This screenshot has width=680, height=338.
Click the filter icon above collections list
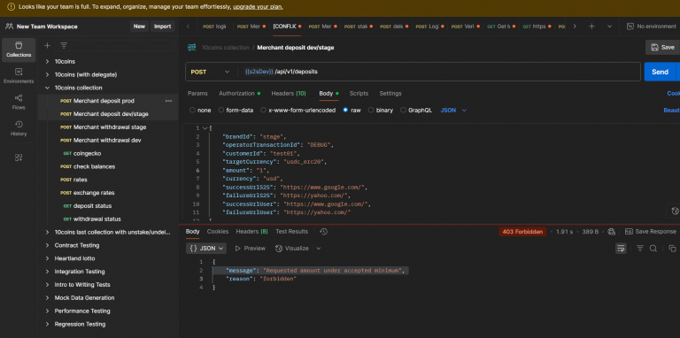[x=64, y=45]
